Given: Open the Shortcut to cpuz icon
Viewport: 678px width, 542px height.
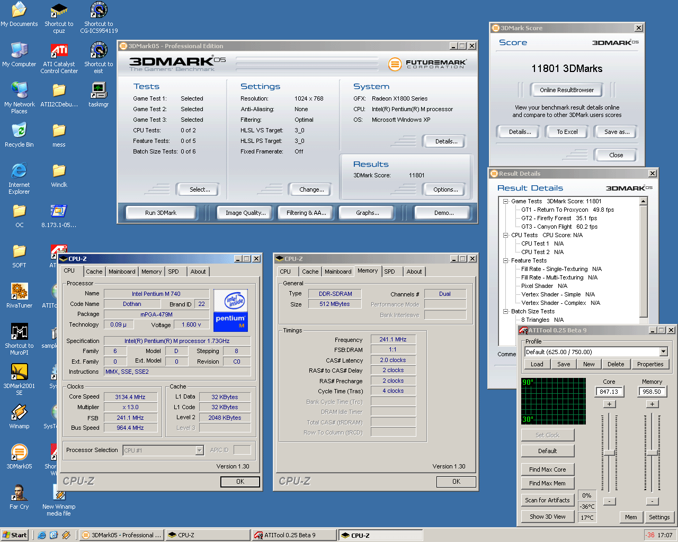Looking at the screenshot, I should [59, 17].
